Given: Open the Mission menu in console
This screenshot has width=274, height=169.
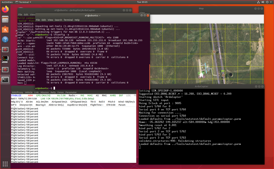Looking at the screenshot, I should [45, 92].
